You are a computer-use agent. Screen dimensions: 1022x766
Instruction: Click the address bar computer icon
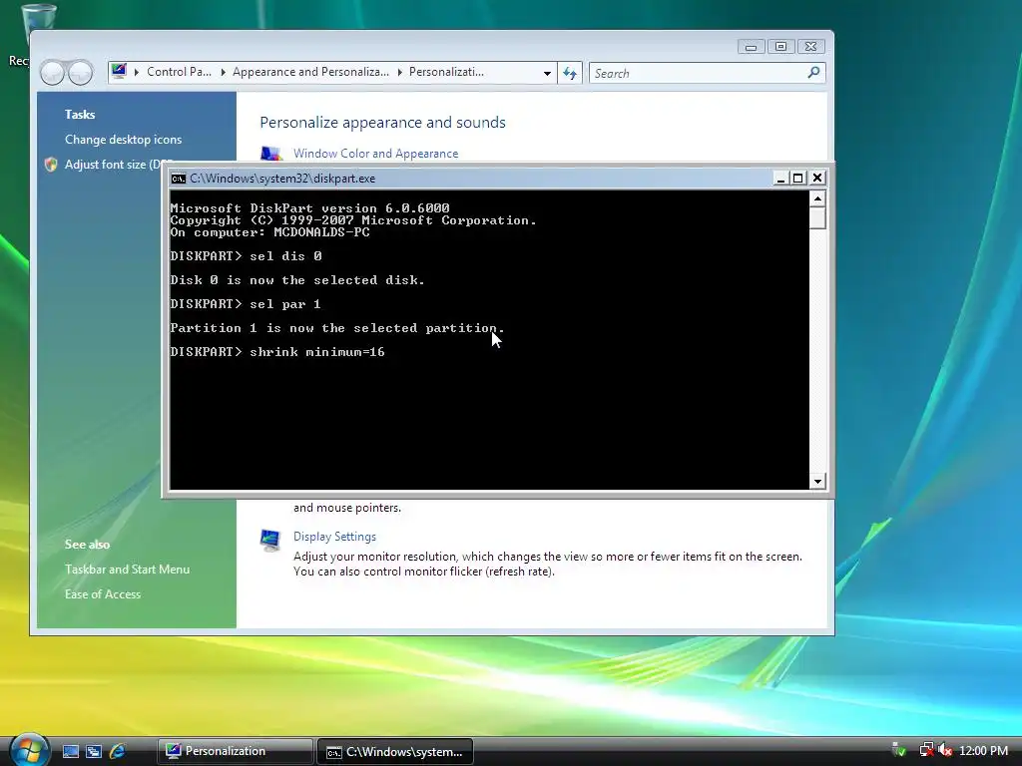[x=119, y=71]
